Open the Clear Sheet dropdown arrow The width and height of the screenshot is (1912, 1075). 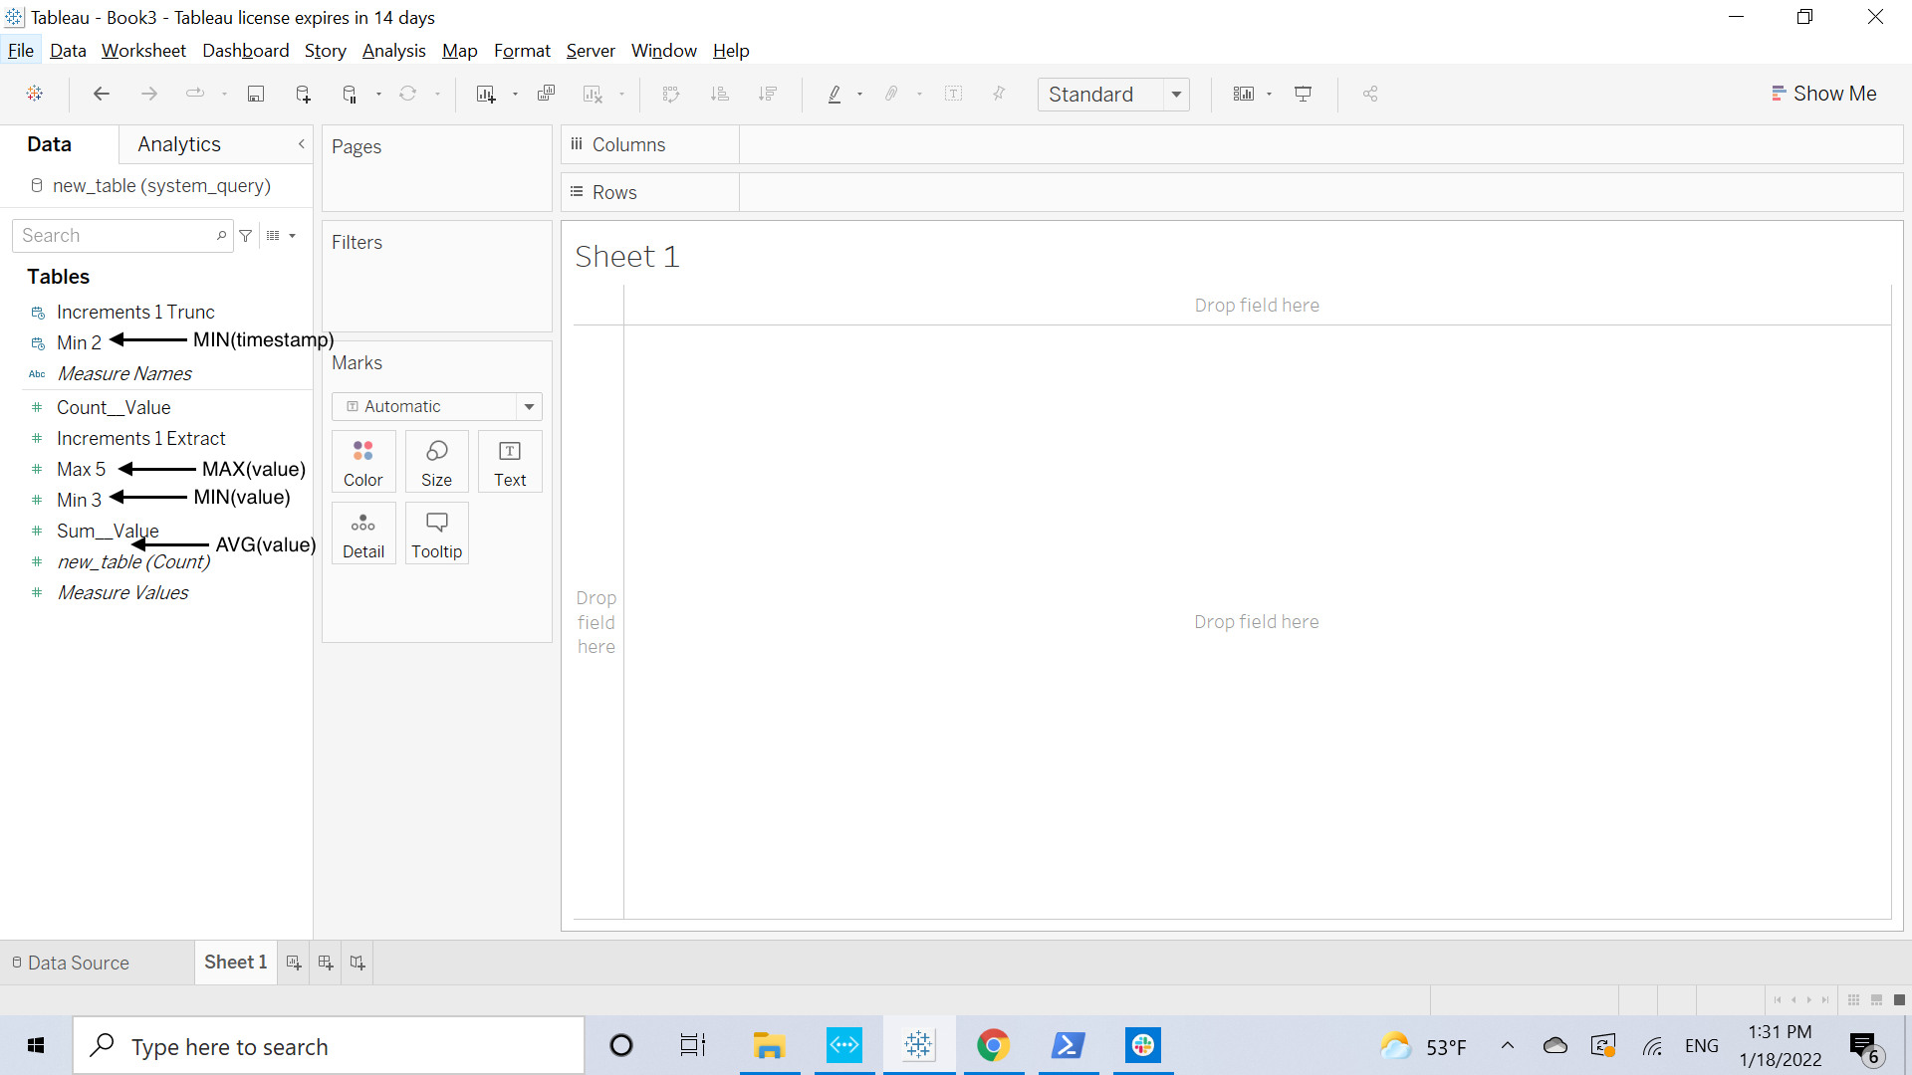pos(621,95)
